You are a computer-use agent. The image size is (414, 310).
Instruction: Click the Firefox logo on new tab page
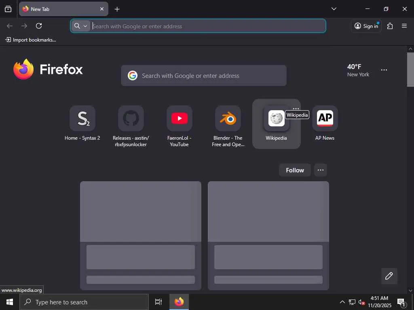pyautogui.click(x=48, y=69)
